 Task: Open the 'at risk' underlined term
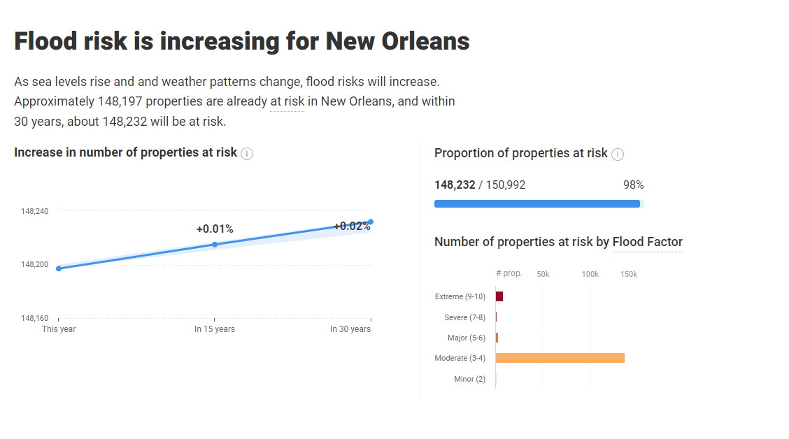pyautogui.click(x=287, y=101)
